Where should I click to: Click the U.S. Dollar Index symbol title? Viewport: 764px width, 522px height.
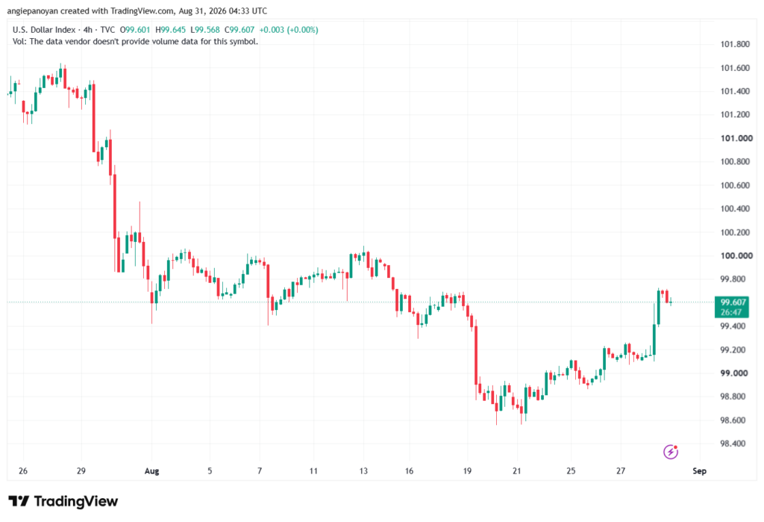click(x=44, y=30)
